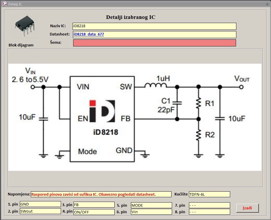Click the 1uH inductor symbol in diagram
This screenshot has height=220, width=271.
[155, 86]
